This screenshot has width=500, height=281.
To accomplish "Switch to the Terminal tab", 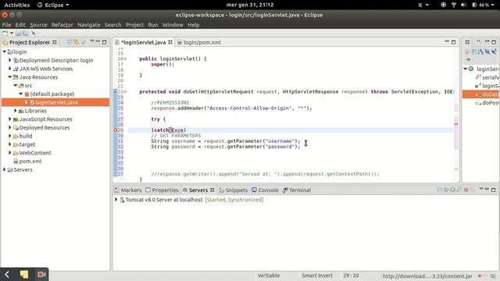I will click(297, 190).
